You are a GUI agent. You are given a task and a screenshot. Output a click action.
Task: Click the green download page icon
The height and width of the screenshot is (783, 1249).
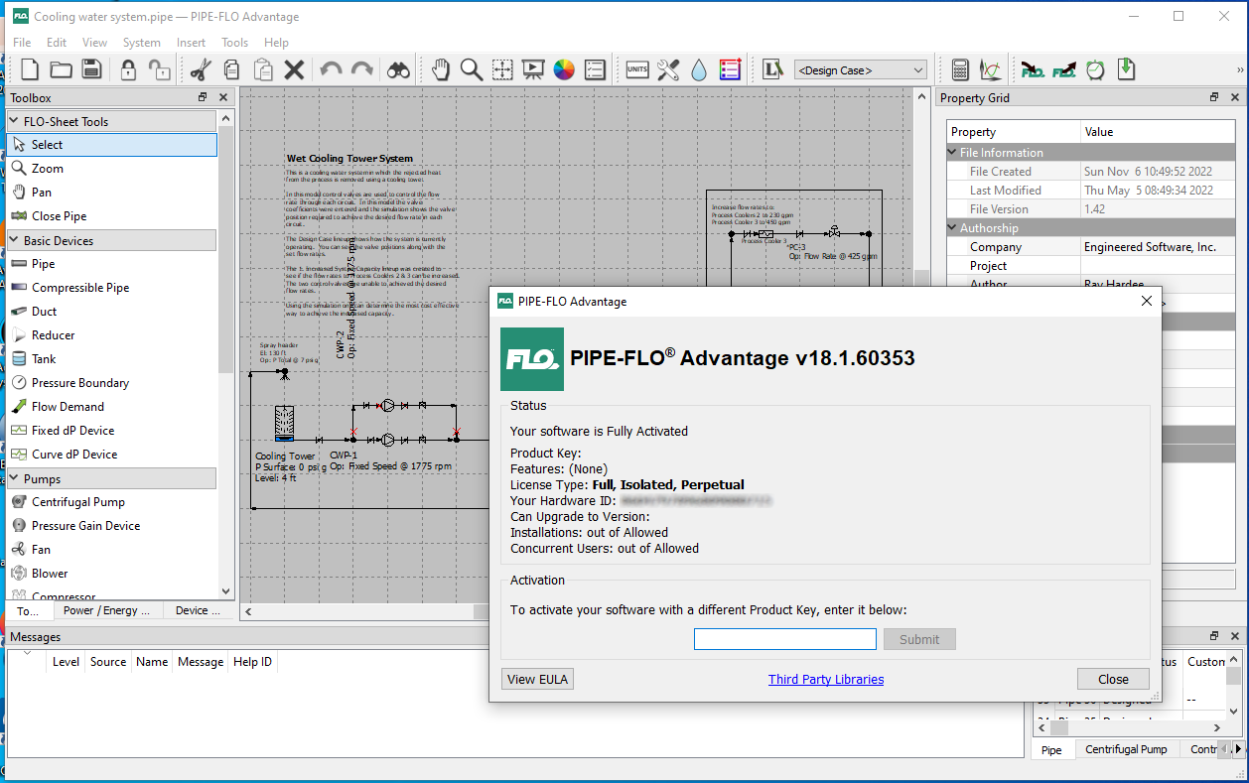pyautogui.click(x=1126, y=69)
